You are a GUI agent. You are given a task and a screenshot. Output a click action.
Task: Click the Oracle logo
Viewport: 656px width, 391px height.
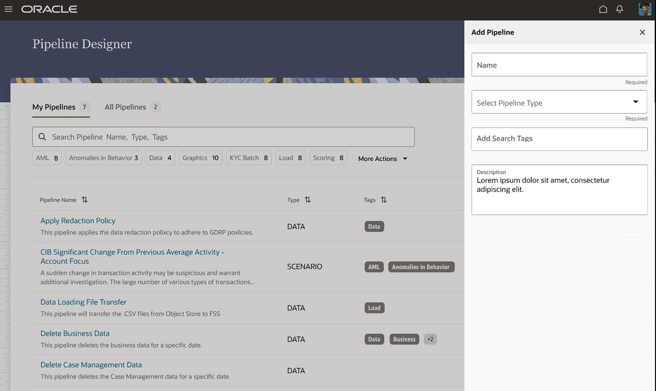coord(49,9)
